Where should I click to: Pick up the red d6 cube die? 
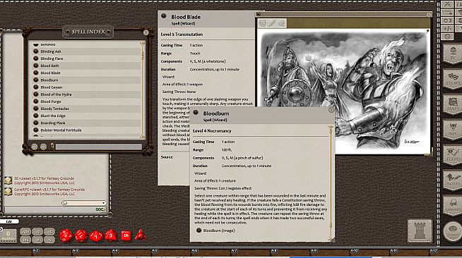tap(126, 235)
